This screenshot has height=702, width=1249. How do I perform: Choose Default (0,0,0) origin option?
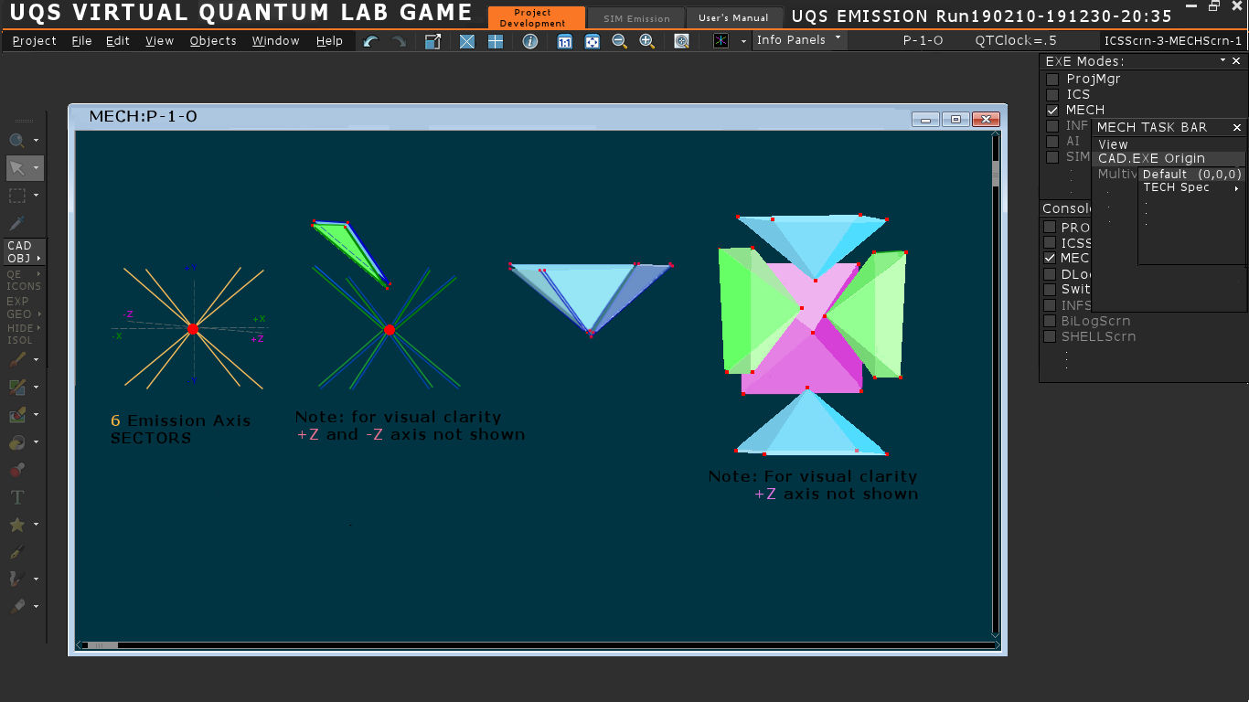coord(1191,174)
